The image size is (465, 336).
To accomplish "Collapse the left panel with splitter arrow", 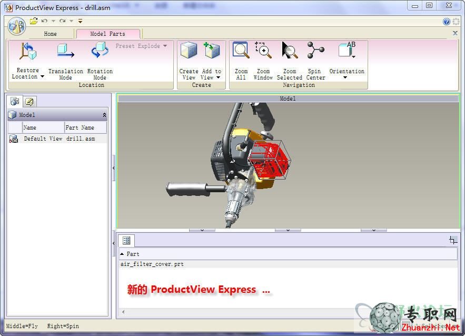I will point(114,168).
